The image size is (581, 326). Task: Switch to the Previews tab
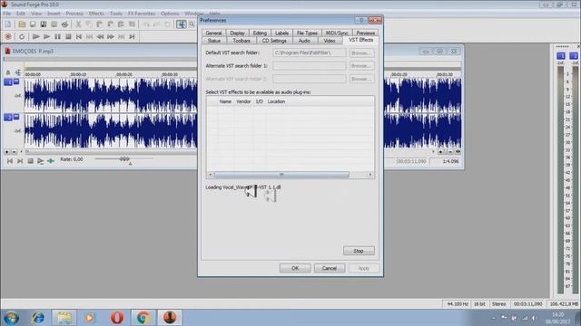[x=365, y=33]
